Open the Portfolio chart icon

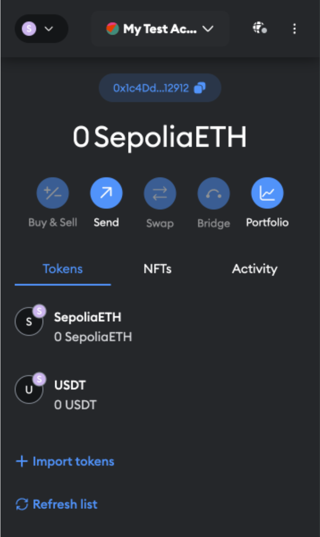[x=267, y=193]
